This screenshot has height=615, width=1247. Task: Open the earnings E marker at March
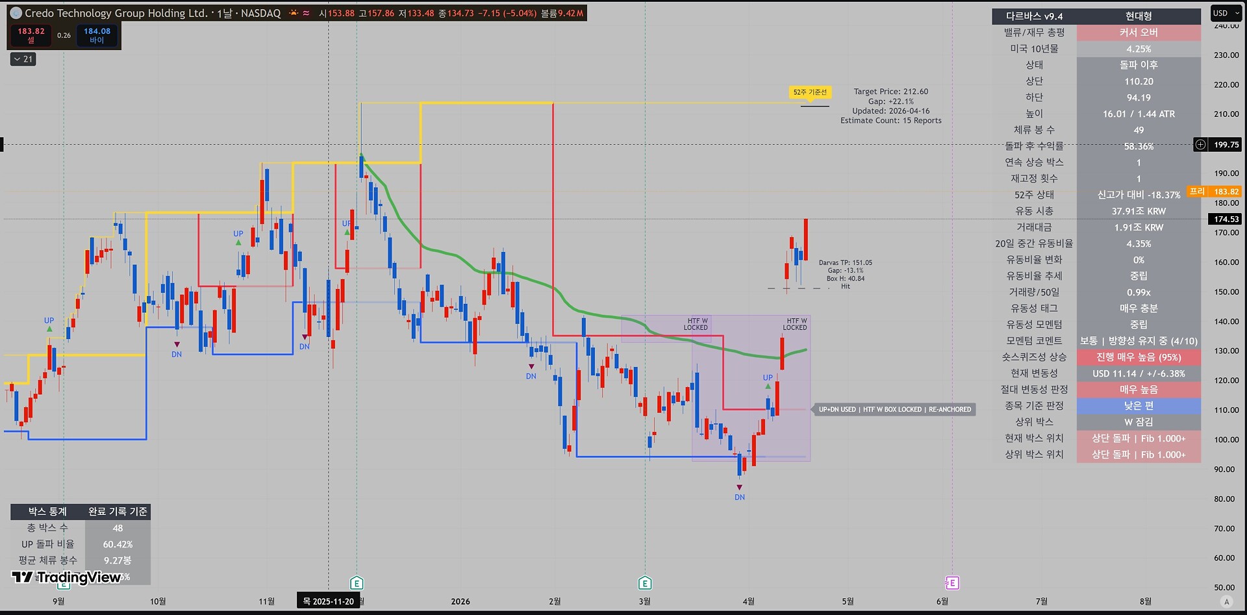tap(644, 583)
